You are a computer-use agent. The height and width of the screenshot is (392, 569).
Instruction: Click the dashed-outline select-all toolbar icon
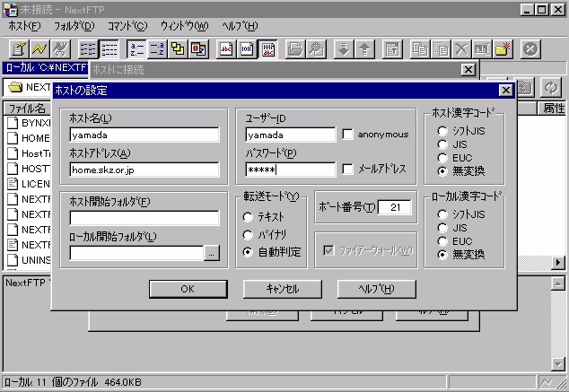(441, 48)
